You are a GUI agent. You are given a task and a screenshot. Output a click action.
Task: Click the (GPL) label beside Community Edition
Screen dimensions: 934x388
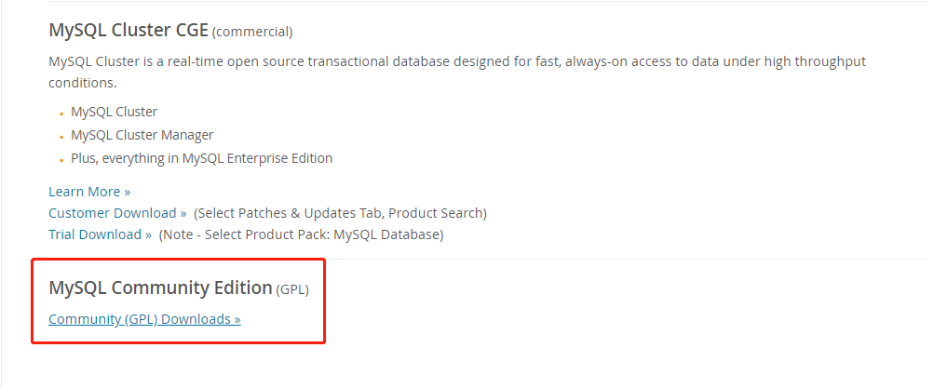click(292, 290)
